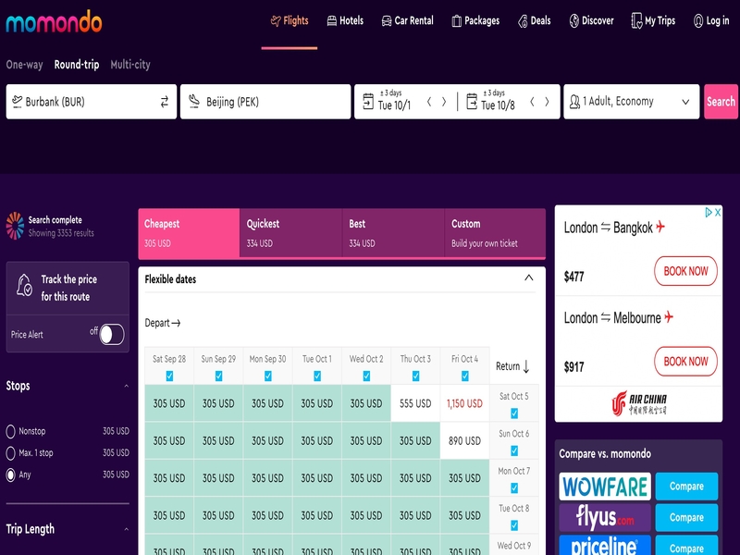Uncheck the Sun Sep 29 departure checkbox
Viewport: 740px width, 555px height.
pos(218,376)
